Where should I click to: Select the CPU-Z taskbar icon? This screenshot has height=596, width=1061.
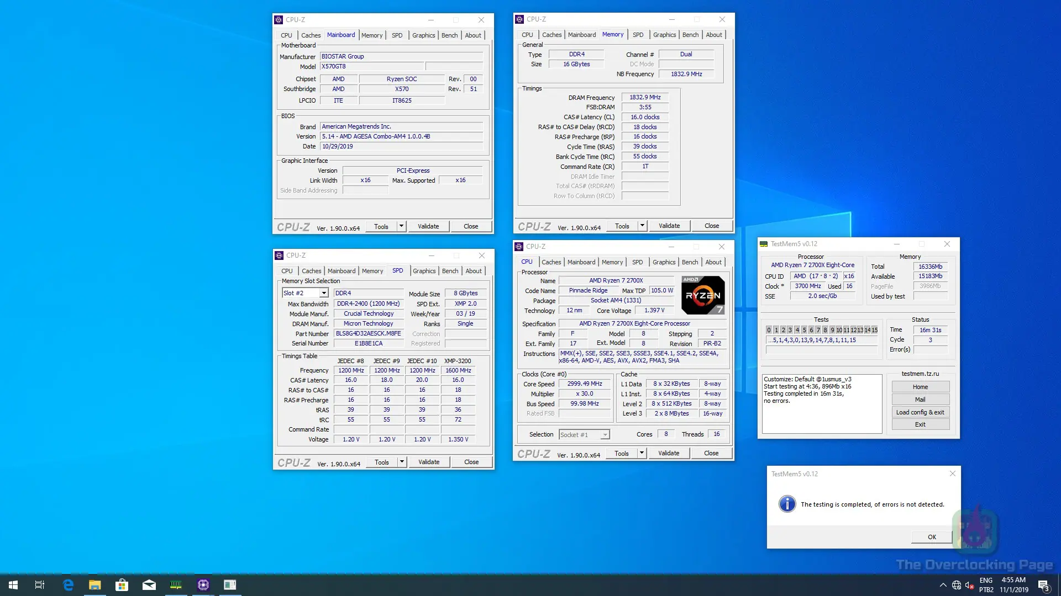(203, 585)
